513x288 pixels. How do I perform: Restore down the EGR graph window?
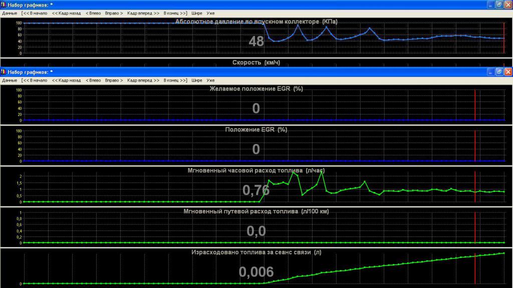pos(499,72)
